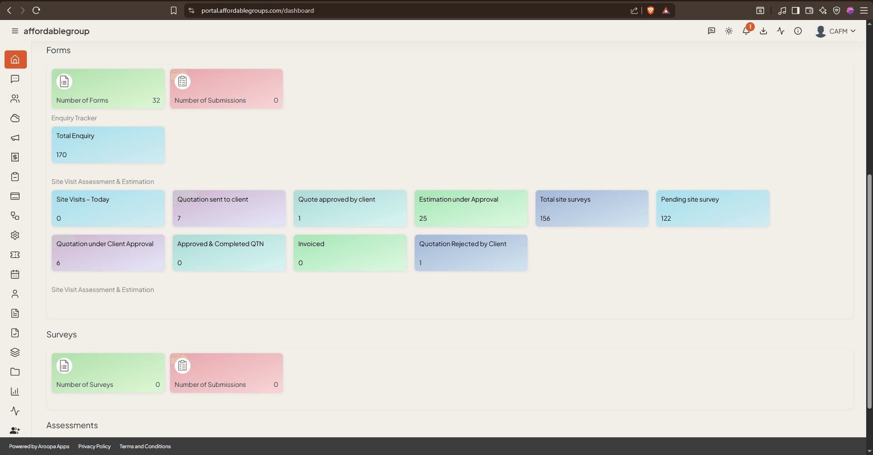Toggle the light/dark theme sun icon
873x455 pixels.
729,31
